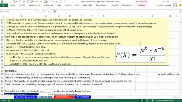Click the macro recording icon in status bar

[x=9, y=101]
